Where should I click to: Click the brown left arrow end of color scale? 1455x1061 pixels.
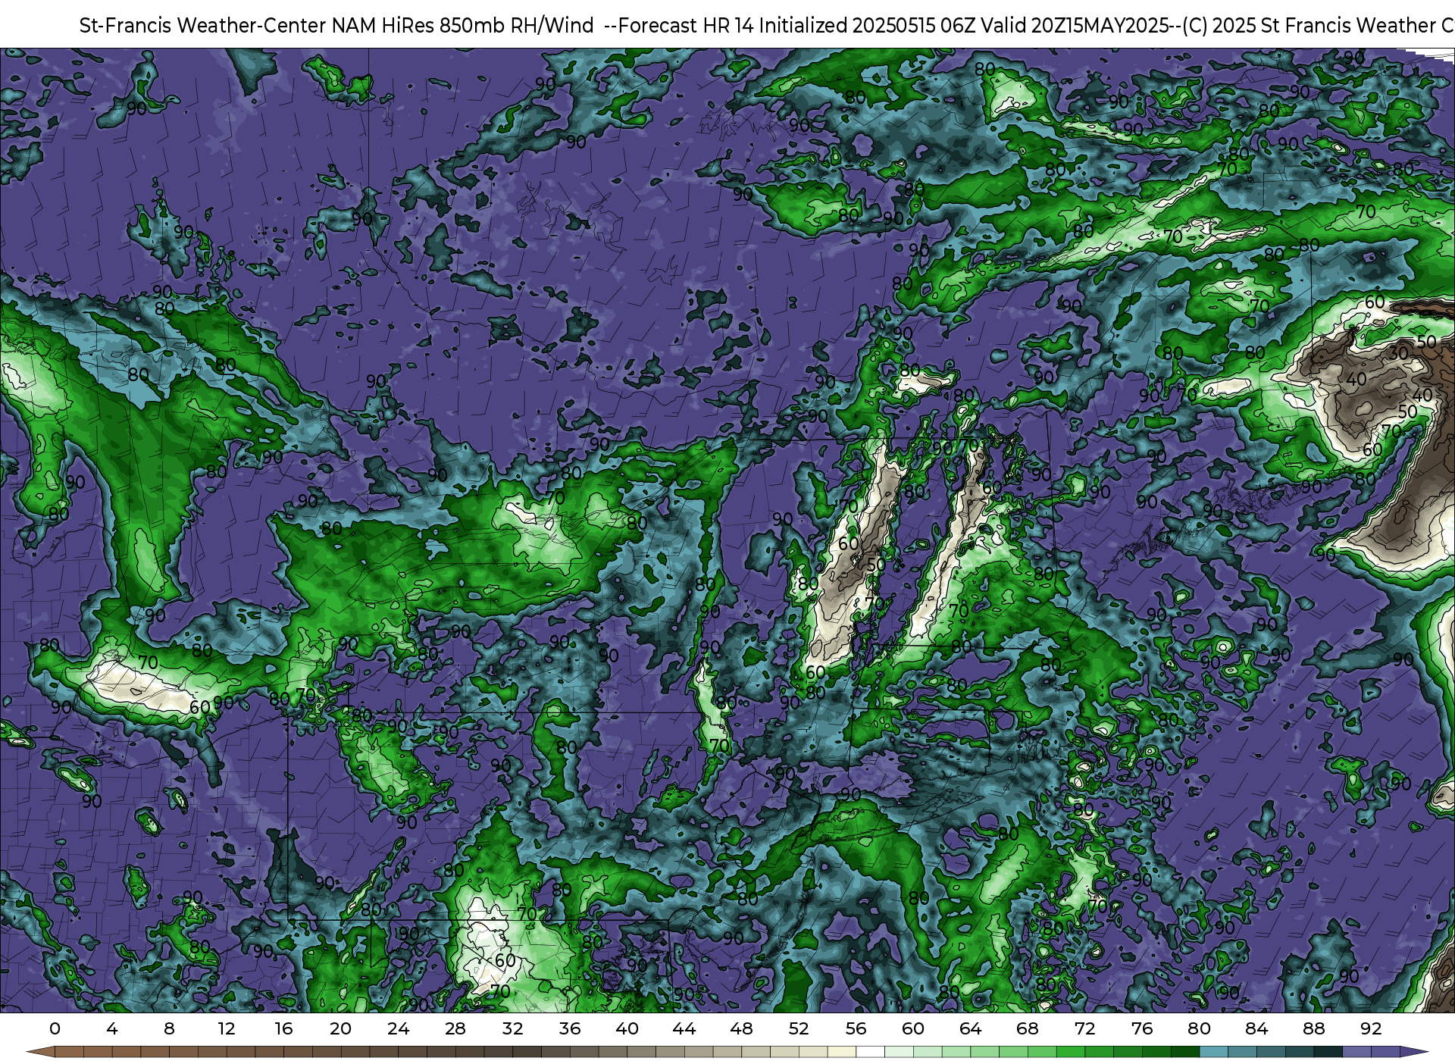click(x=41, y=1052)
